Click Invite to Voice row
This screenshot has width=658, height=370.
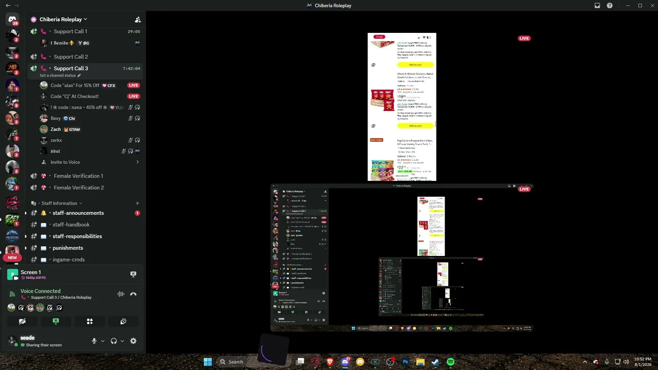90,162
